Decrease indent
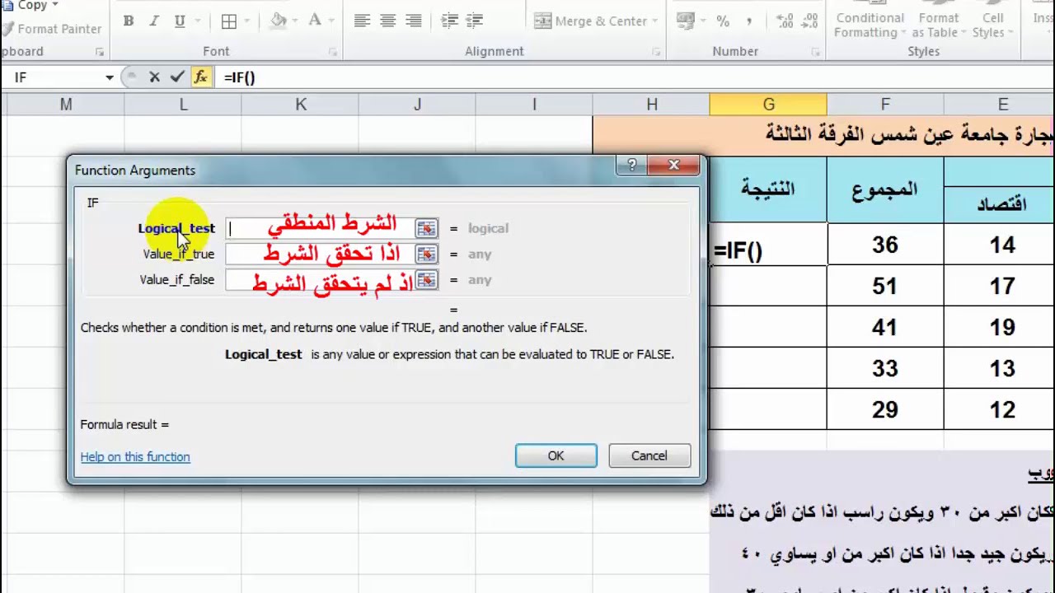The image size is (1055, 593). click(449, 21)
